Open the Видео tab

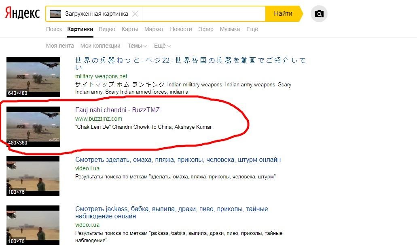[107, 29]
